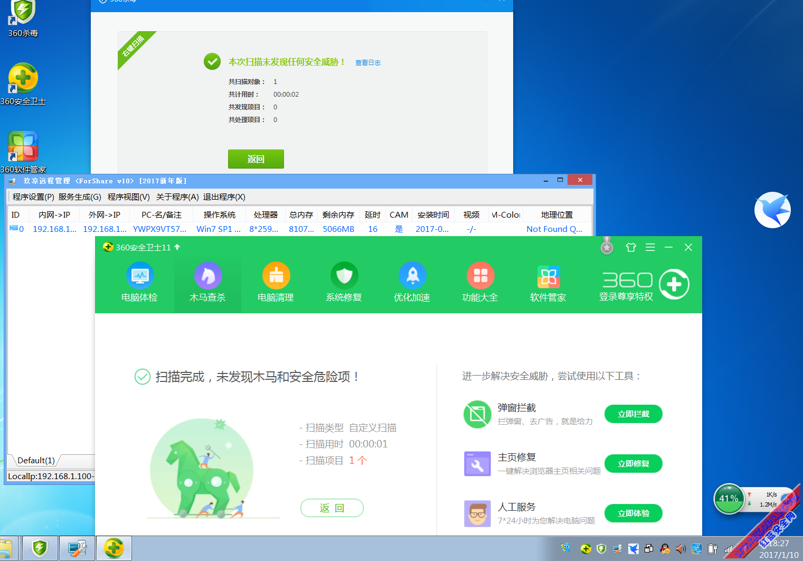Image resolution: width=803 pixels, height=561 pixels.
Task: Open 优化加速 rocket icon
Action: 412,275
